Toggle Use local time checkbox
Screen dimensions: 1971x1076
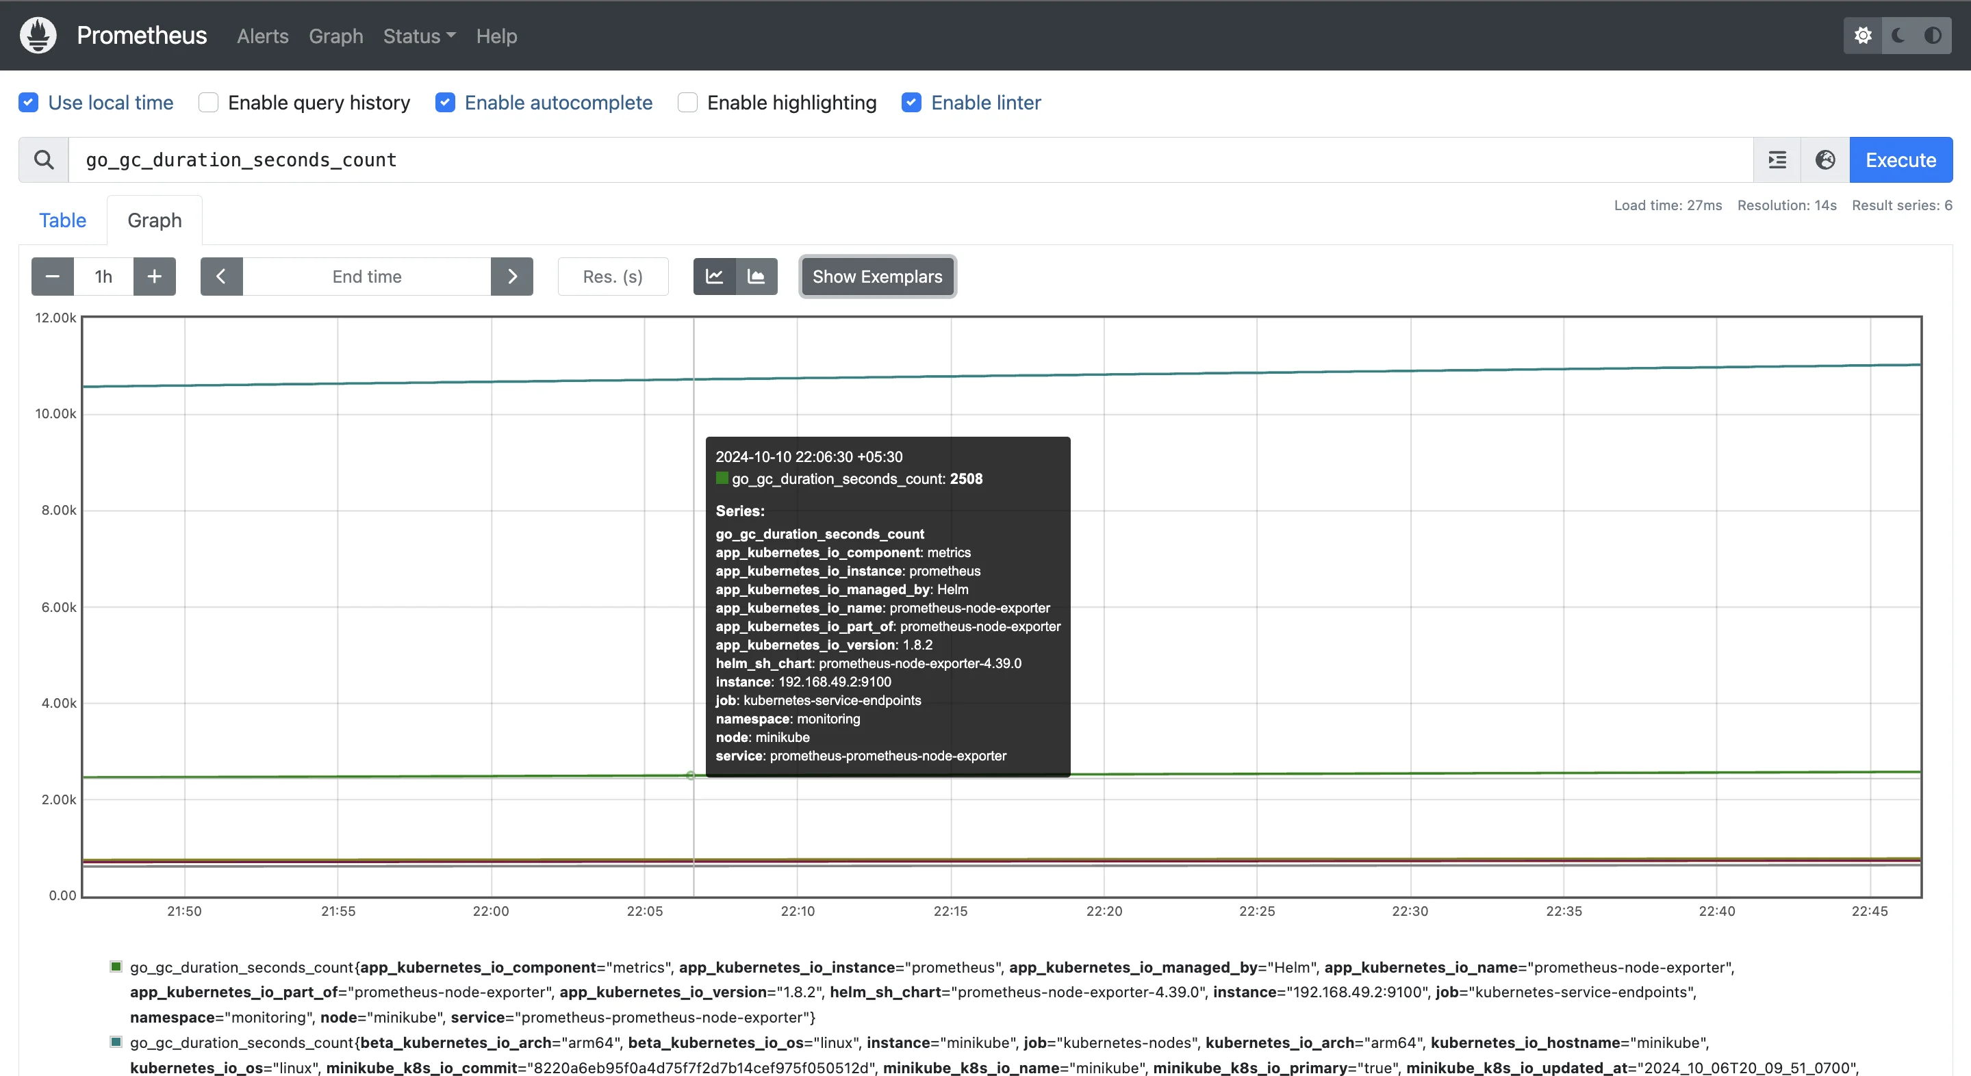(28, 103)
